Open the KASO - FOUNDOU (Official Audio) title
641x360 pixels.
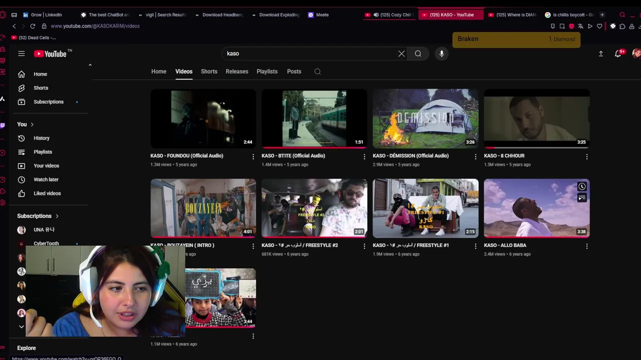click(x=187, y=155)
